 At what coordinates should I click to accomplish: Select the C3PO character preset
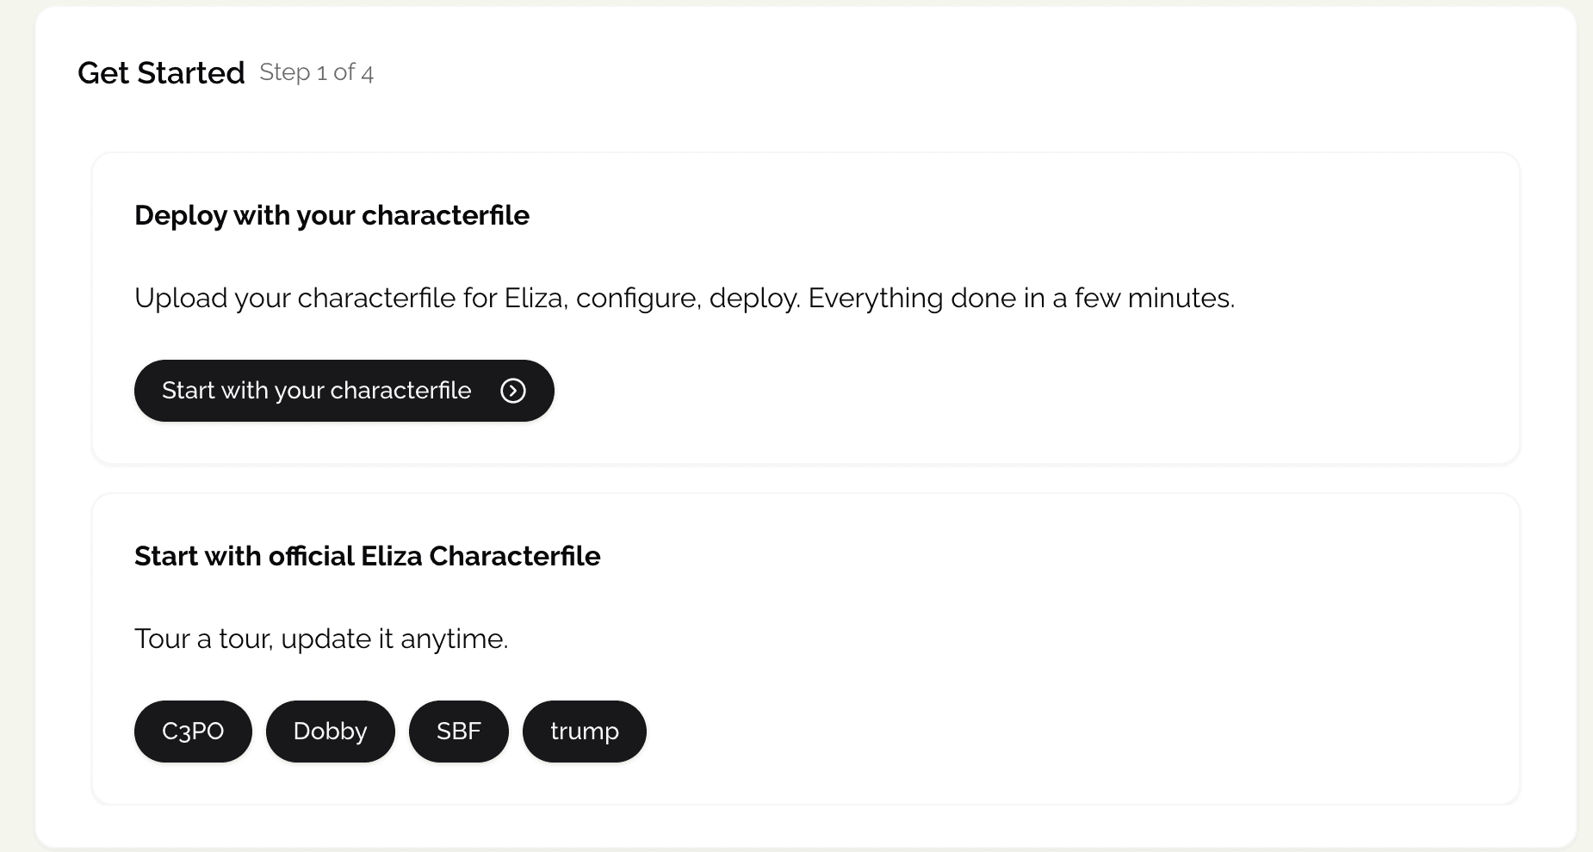coord(193,732)
